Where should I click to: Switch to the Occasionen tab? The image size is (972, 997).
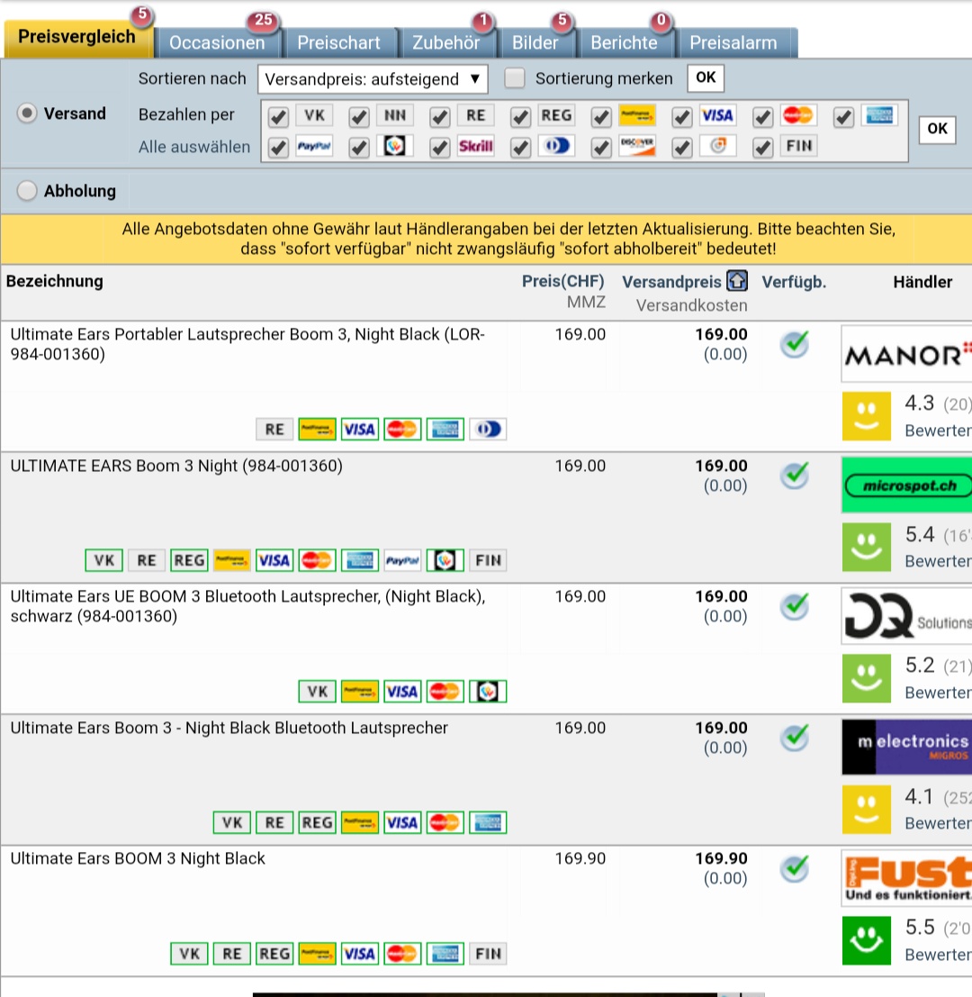pyautogui.click(x=217, y=42)
